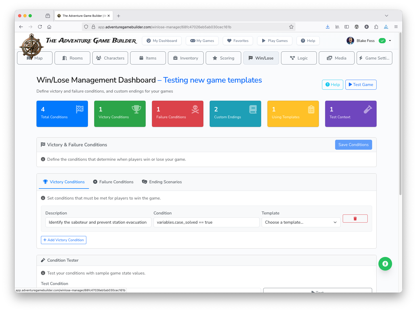Image resolution: width=417 pixels, height=312 pixels.
Task: Bookmark this page with the star icon
Action: [291, 27]
